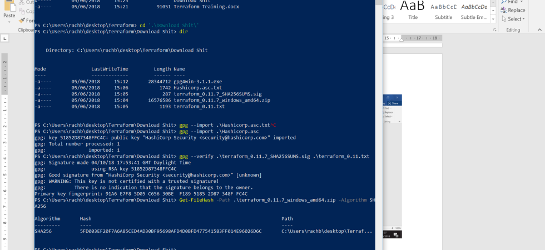Click the Paste clipboard icon in Word
The width and height of the screenshot is (545, 250).
click(x=9, y=5)
